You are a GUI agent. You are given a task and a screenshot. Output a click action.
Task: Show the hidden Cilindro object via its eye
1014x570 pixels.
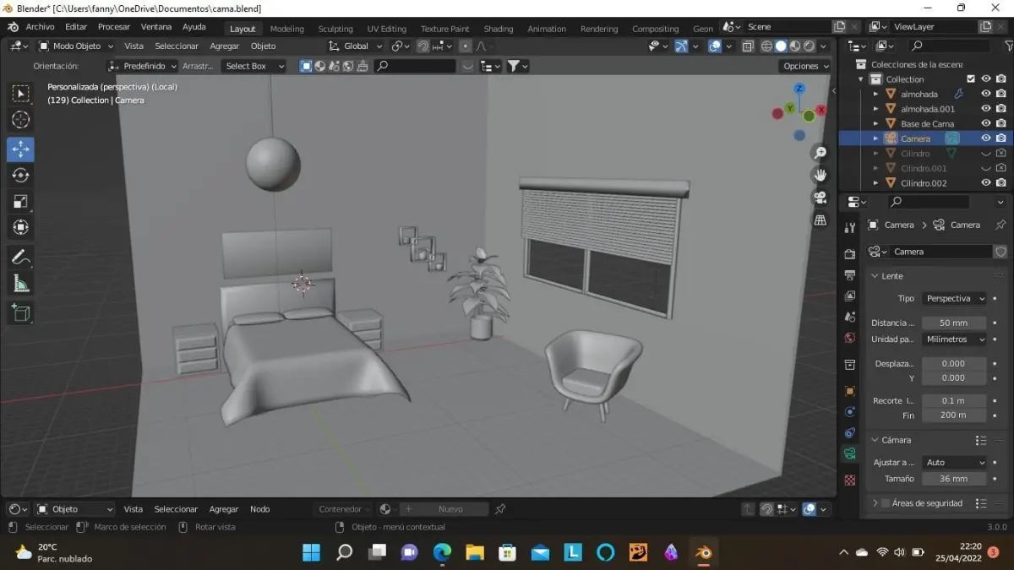(985, 154)
